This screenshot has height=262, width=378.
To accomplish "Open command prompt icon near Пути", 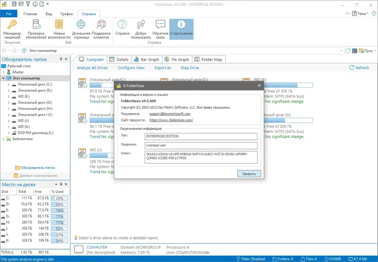I will coord(355,51).
